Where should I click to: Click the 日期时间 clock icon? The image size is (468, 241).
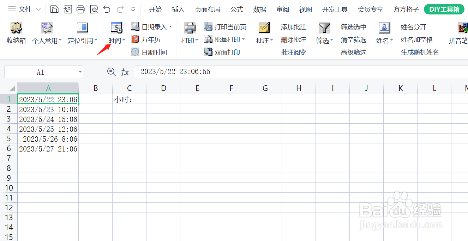click(135, 52)
